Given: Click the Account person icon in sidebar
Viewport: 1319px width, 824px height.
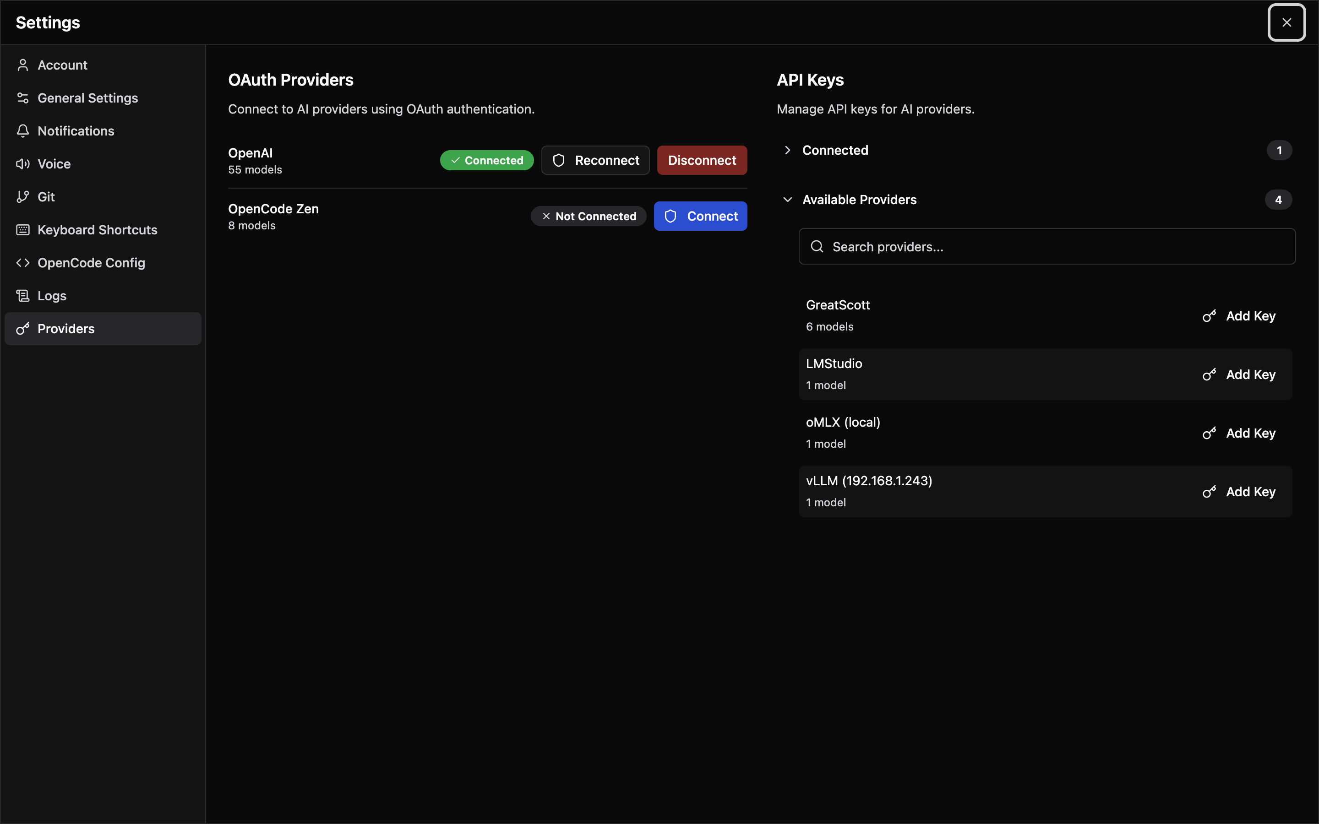Looking at the screenshot, I should 22,65.
